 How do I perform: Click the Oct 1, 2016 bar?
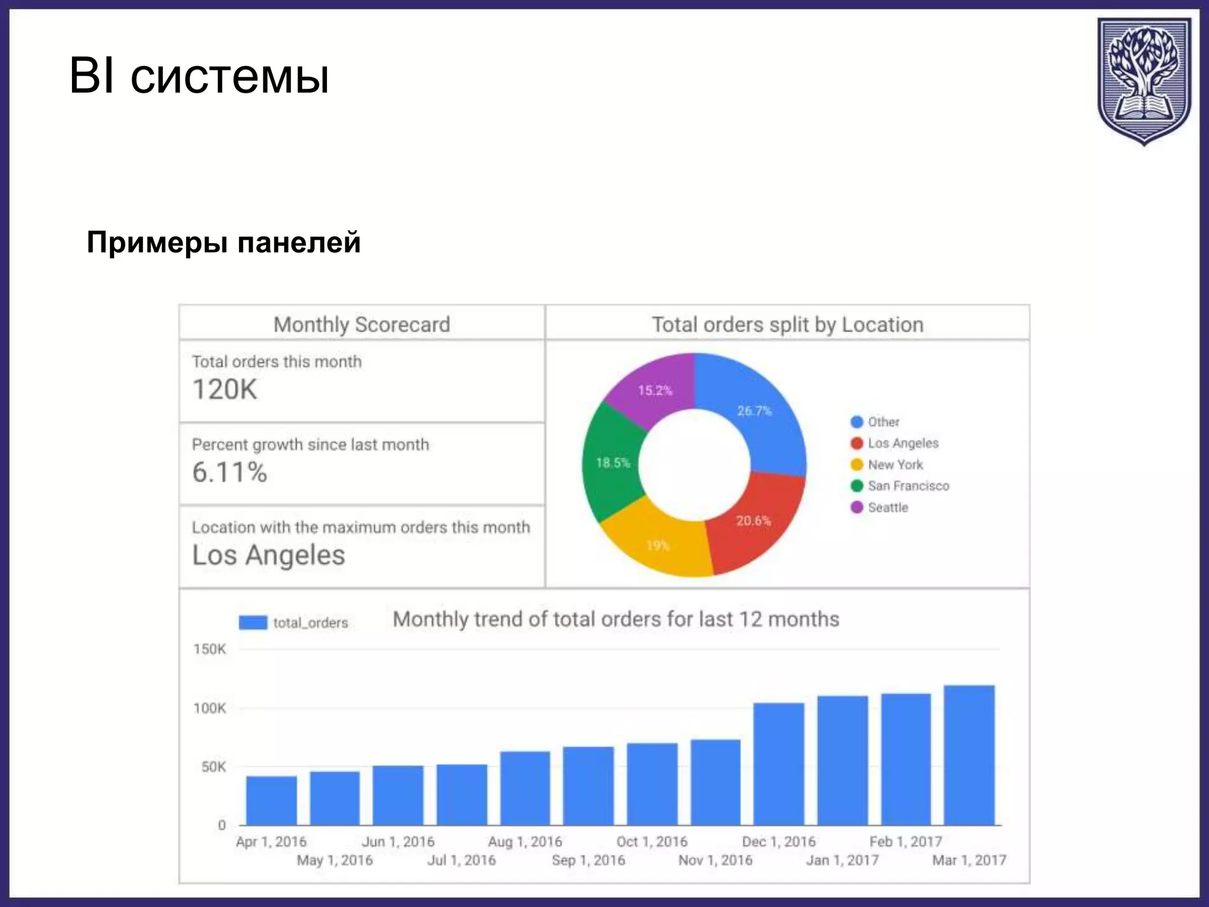pyautogui.click(x=652, y=784)
